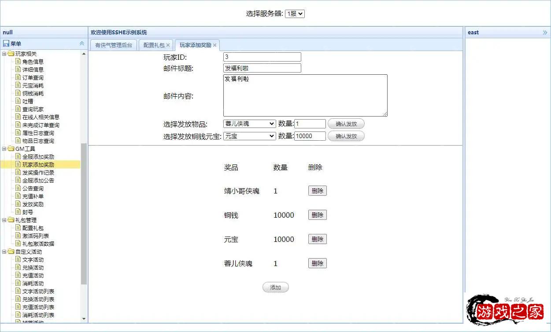Click the 添加 button below the list

275,287
